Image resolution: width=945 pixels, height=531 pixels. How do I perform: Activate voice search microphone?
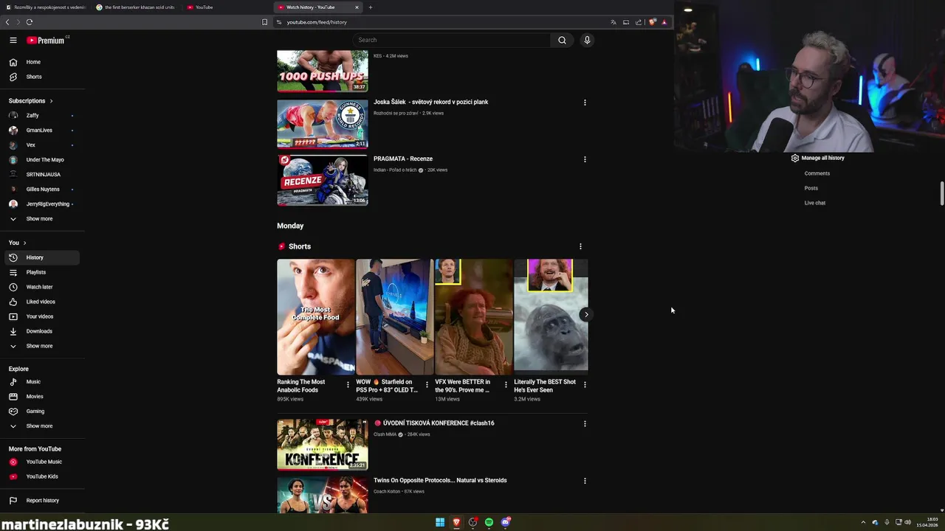click(587, 40)
